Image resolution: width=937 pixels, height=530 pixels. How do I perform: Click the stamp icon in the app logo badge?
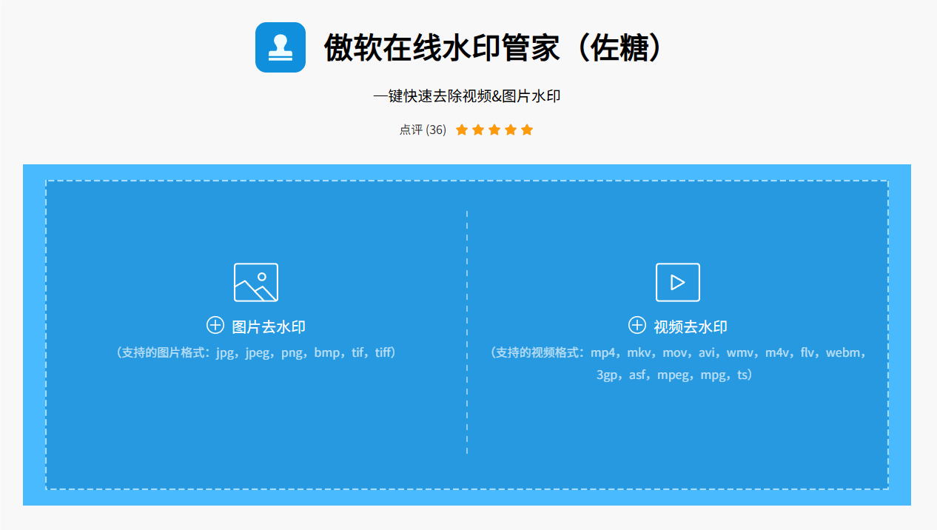click(280, 48)
